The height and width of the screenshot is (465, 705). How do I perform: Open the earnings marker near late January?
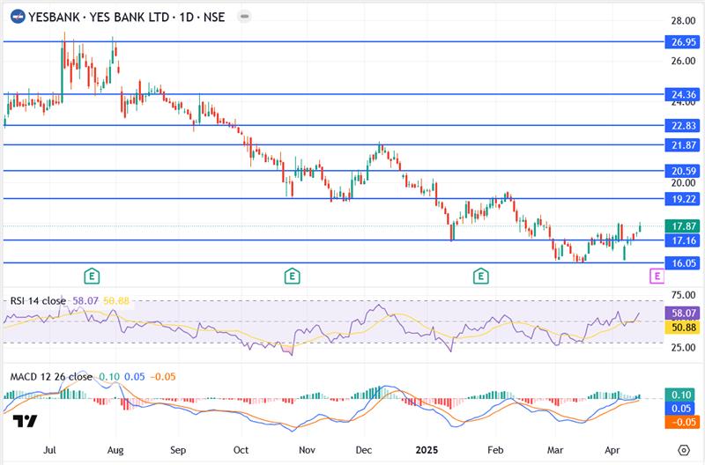[481, 277]
